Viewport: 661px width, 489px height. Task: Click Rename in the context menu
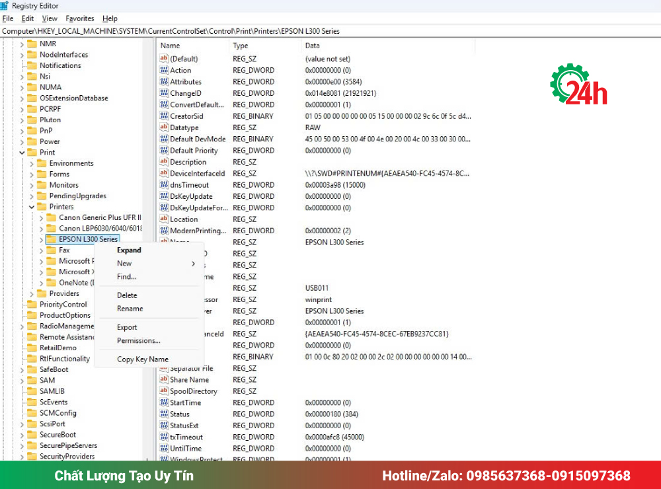coord(130,309)
